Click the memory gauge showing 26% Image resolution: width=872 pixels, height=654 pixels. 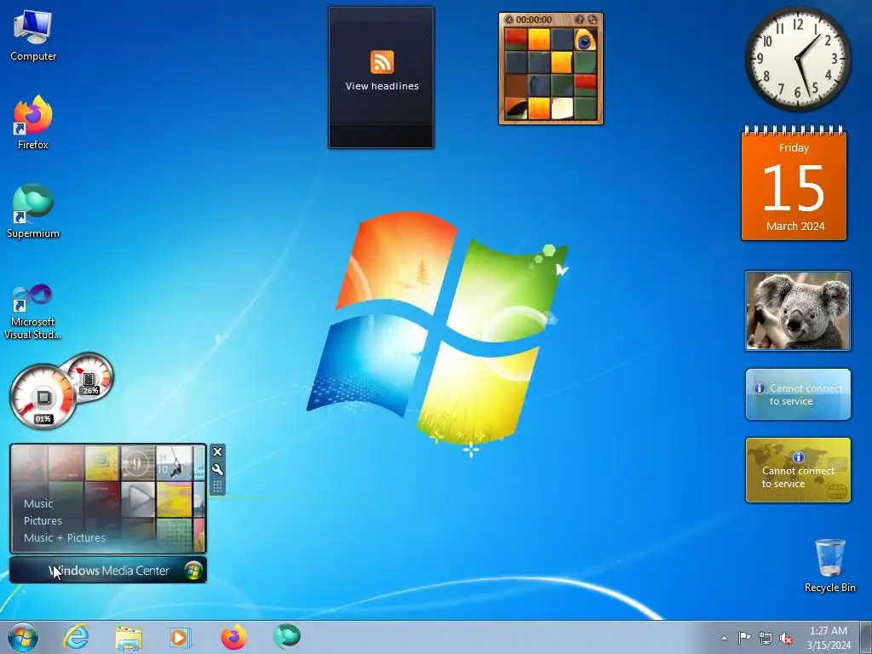(89, 376)
